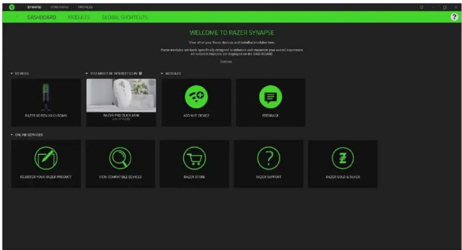The width and height of the screenshot is (462, 250).
Task: Open the Razer Seiren V3 Chroma device tile
Action: point(46,103)
